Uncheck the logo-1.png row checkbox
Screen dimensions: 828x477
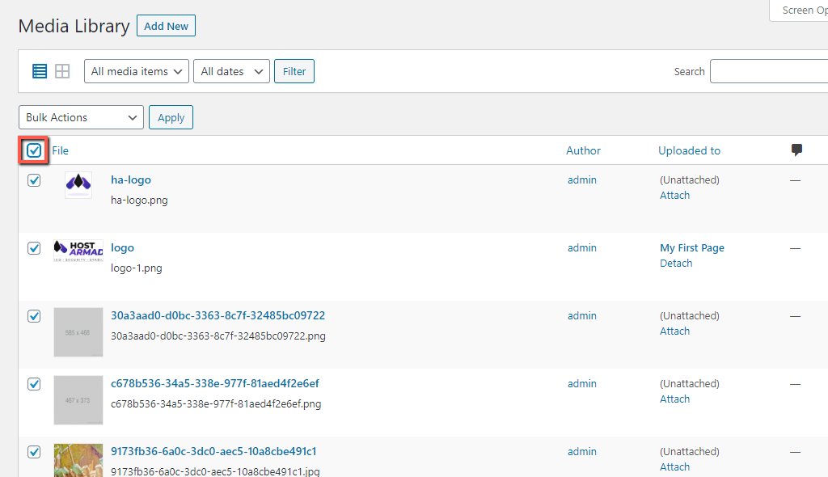click(x=34, y=248)
